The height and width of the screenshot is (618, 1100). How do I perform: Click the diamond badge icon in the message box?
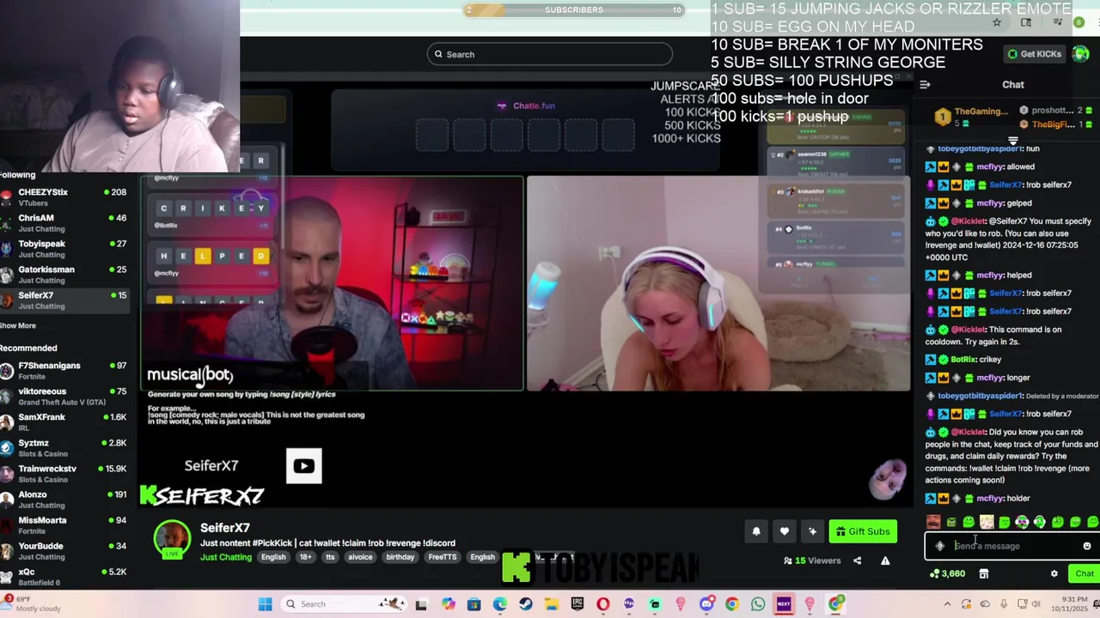(x=939, y=546)
